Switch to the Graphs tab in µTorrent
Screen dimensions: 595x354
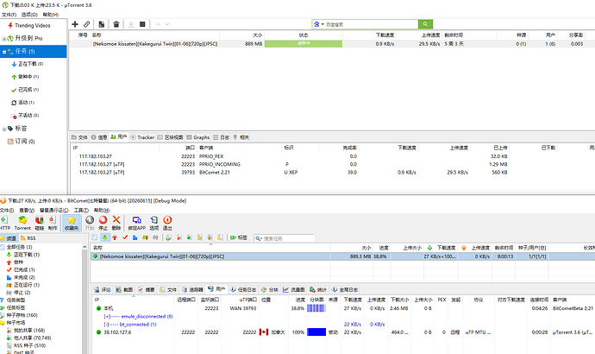[x=198, y=137]
